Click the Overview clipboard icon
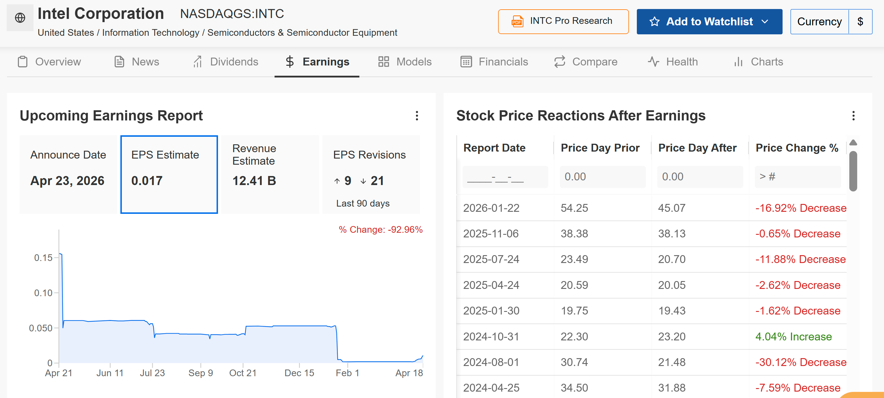Image resolution: width=884 pixels, height=398 pixels. tap(23, 62)
